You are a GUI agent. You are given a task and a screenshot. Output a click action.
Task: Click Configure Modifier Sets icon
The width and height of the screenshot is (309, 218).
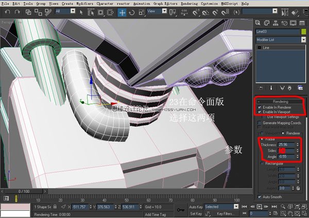pos(300,88)
